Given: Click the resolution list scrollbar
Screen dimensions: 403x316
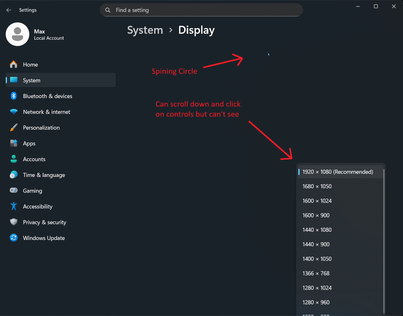Looking at the screenshot, I should coord(384,241).
